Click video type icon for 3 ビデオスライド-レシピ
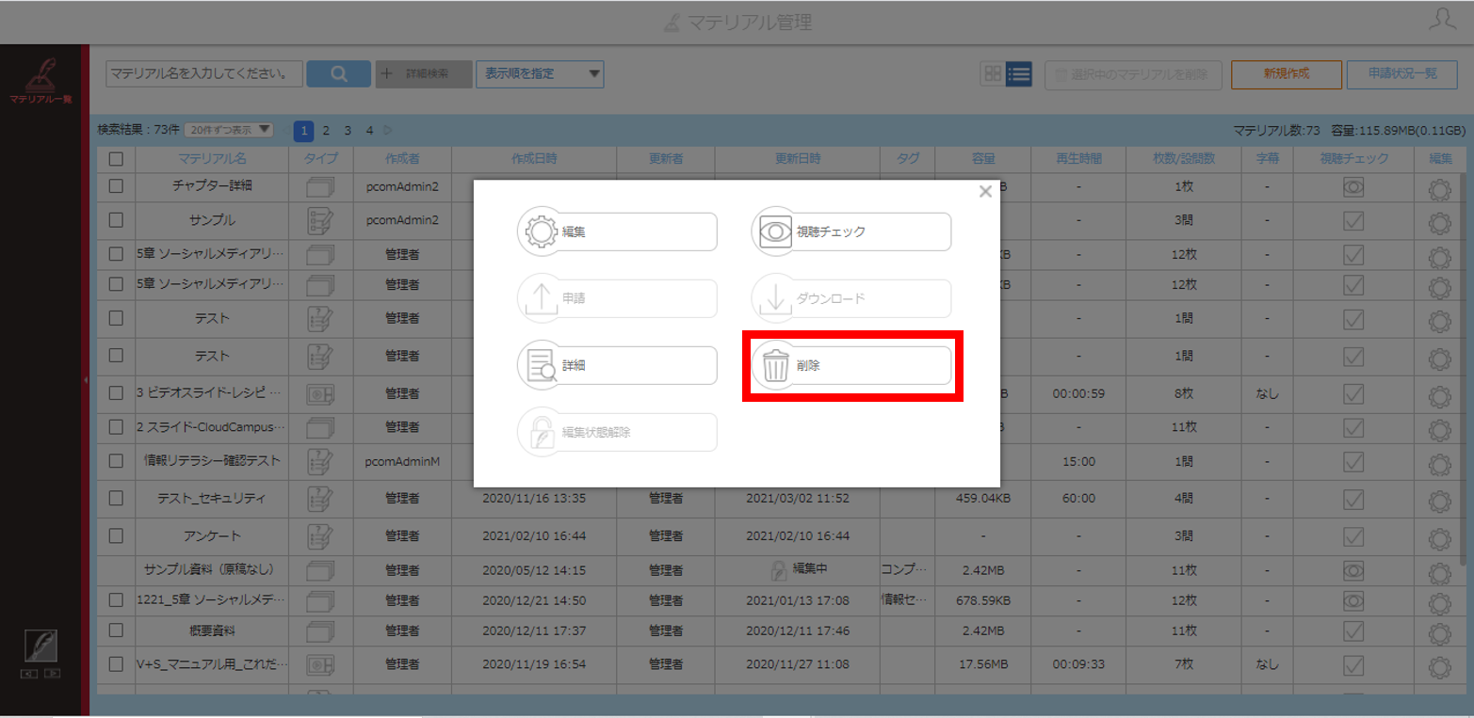The image size is (1474, 718). (x=321, y=394)
